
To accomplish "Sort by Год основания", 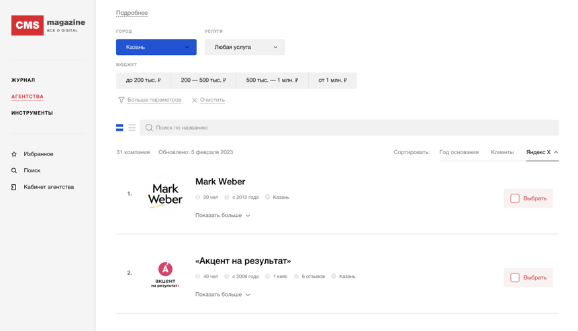I will (459, 152).
